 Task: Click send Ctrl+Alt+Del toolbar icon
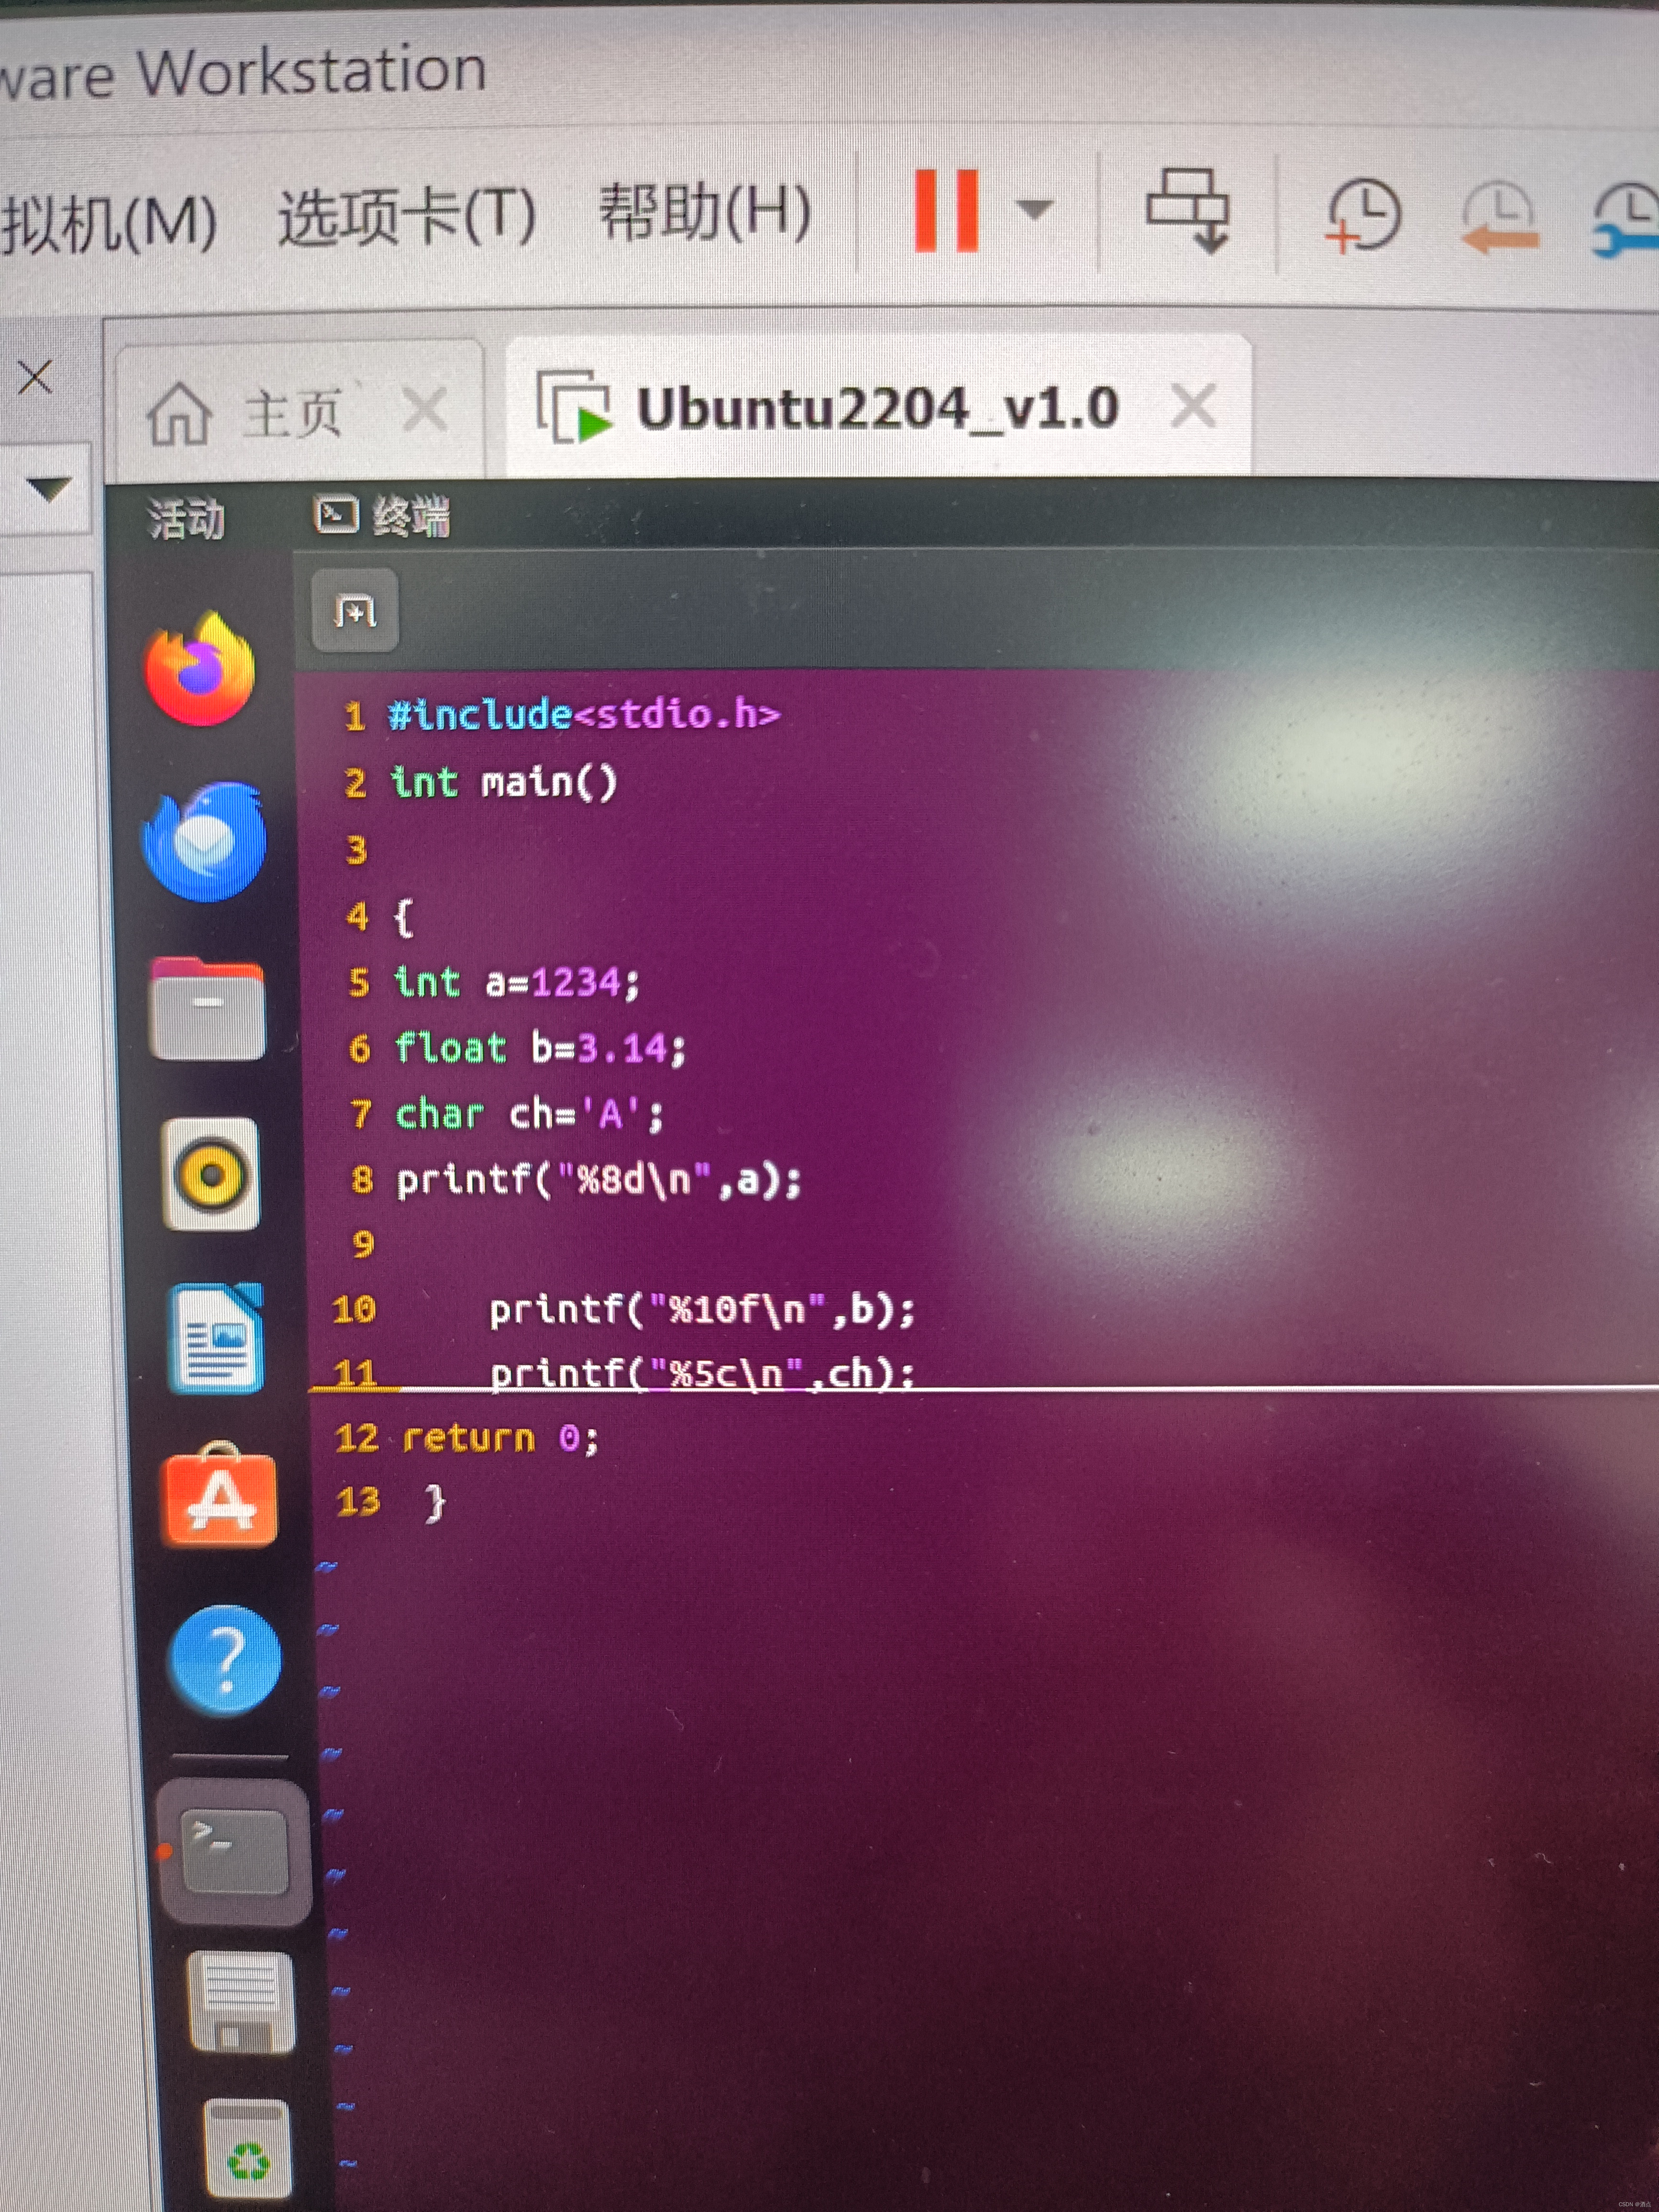1188,211
